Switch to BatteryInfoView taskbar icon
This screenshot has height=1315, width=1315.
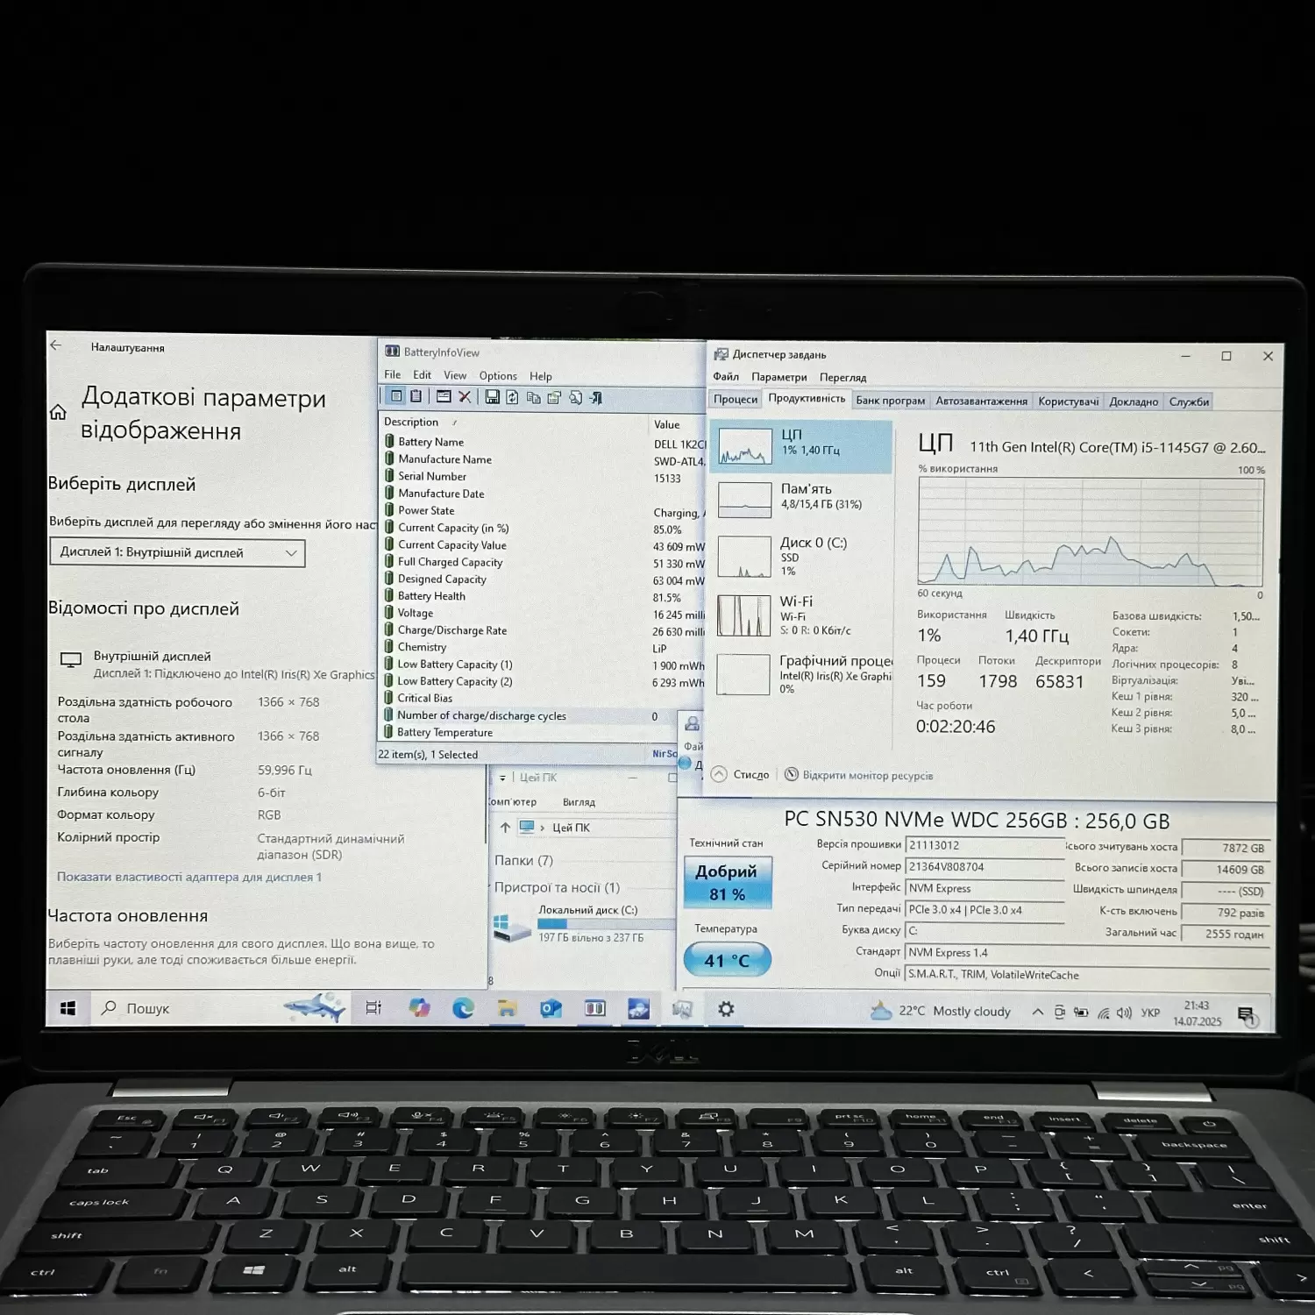594,1008
